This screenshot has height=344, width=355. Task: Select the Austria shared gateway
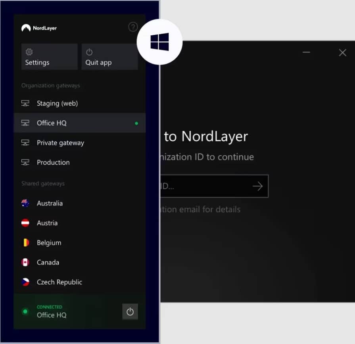point(80,223)
